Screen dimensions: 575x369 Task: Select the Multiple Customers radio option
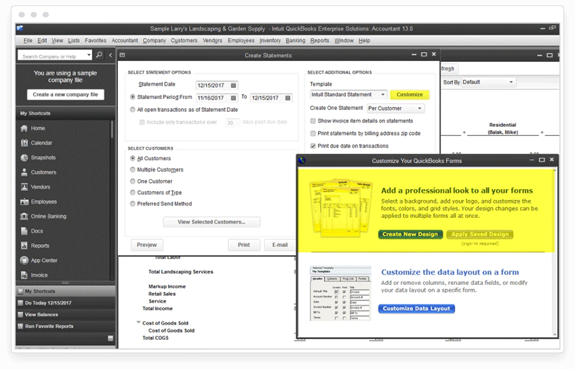point(133,170)
